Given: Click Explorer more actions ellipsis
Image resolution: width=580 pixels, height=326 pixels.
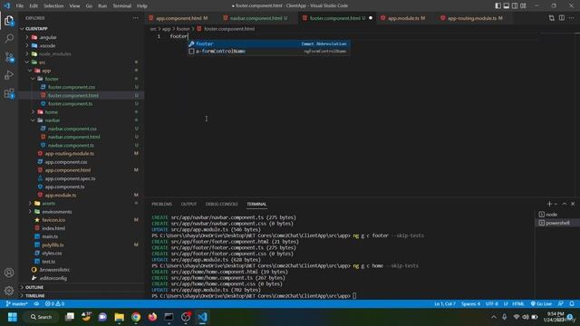Looking at the screenshot, I should tap(135, 18).
